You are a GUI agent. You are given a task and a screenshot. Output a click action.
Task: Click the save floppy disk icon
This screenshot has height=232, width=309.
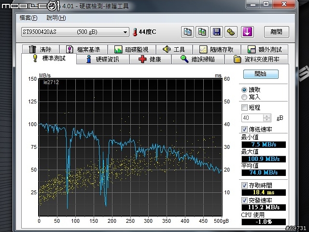[x=217, y=32]
